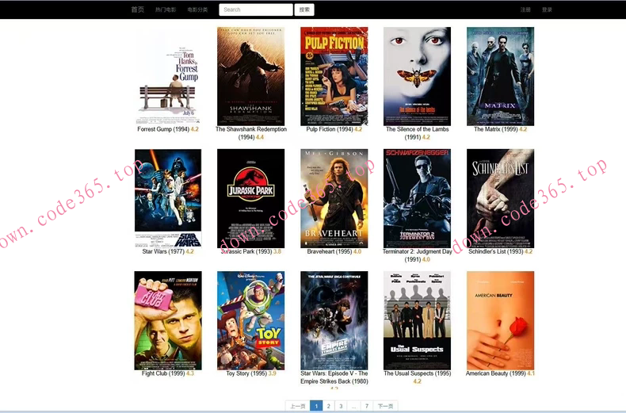This screenshot has height=413, width=626.
Task: Click the 搜索 search button
Action: (x=304, y=10)
